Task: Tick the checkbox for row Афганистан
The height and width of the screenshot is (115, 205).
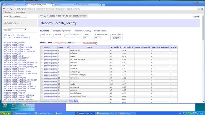Action: pos(42,50)
